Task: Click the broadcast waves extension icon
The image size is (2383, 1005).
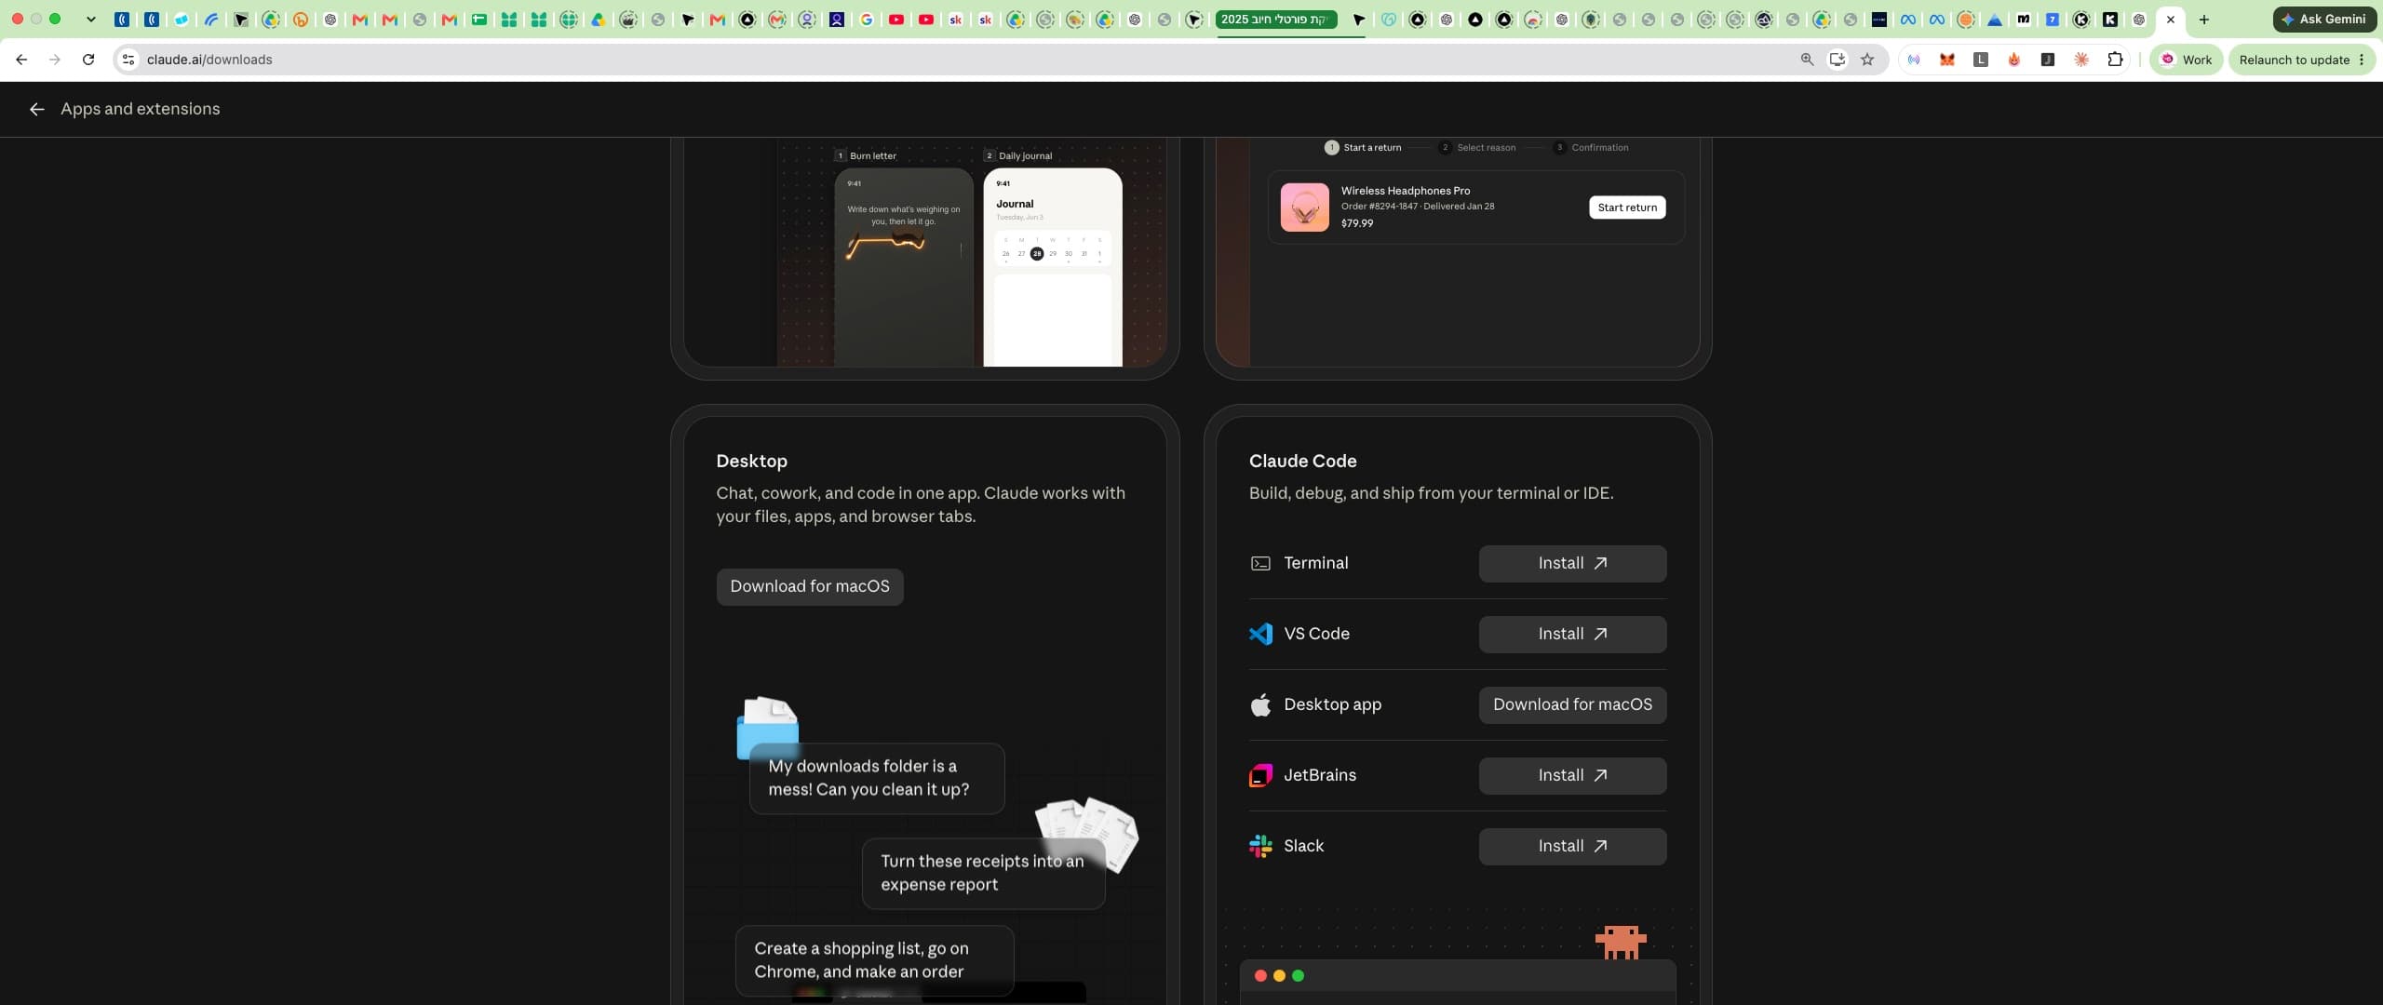Action: click(x=1913, y=60)
